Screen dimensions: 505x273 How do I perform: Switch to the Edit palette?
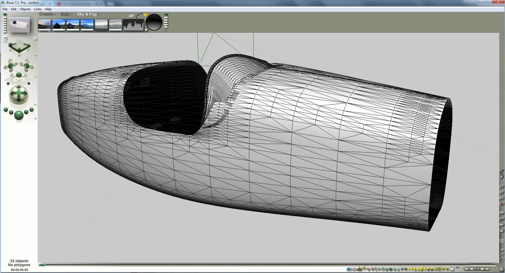coord(65,14)
